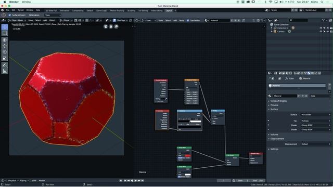This screenshot has height=187, width=333.
Task: Add a new material slot with plus
Action: pyautogui.click(x=329, y=85)
